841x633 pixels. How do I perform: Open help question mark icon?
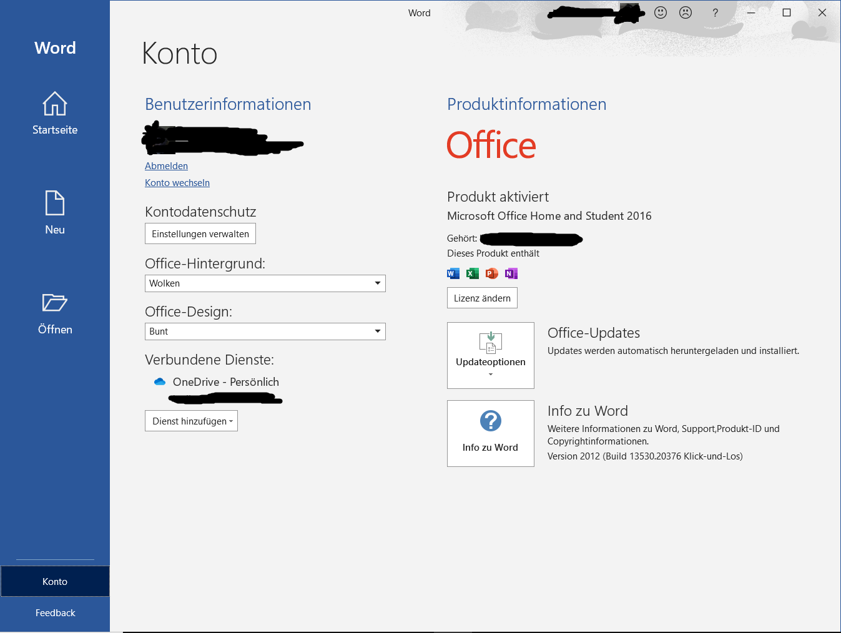(715, 12)
